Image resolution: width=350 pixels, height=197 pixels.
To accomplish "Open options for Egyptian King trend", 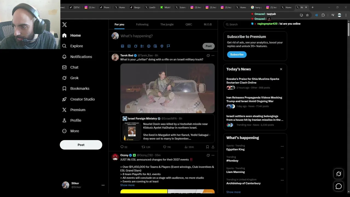I will pos(282,146).
